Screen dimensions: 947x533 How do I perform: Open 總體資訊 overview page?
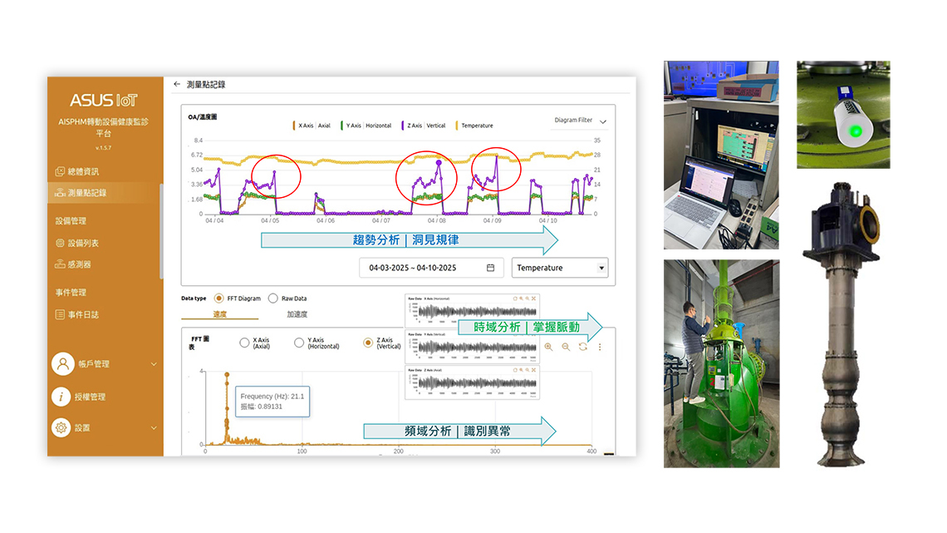coord(82,171)
